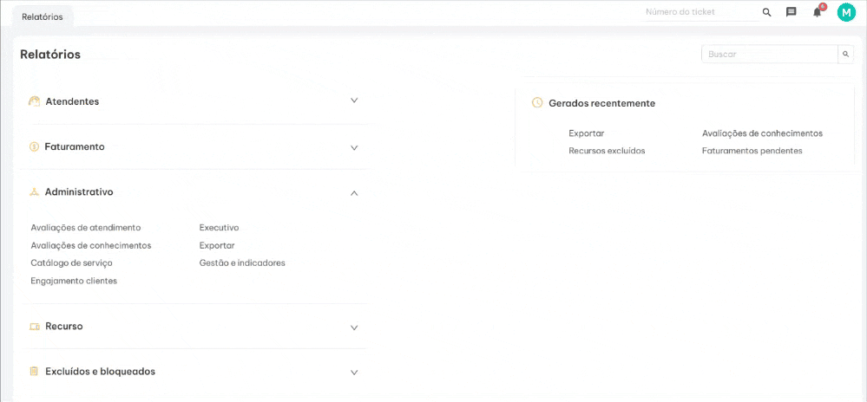Screen dimensions: 867x402
Task: Open the Executivo report
Action: click(x=219, y=228)
